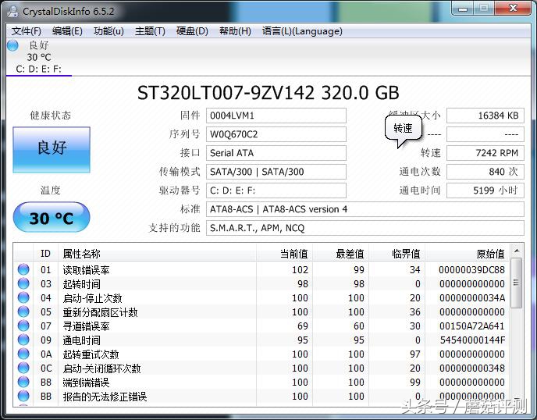This screenshot has height=420, width=537.
Task: Click the serial number field W0Q670C2
Action: pyautogui.click(x=276, y=134)
